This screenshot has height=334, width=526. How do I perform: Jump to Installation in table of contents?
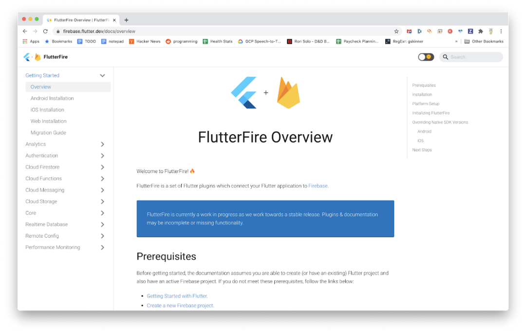click(x=422, y=94)
